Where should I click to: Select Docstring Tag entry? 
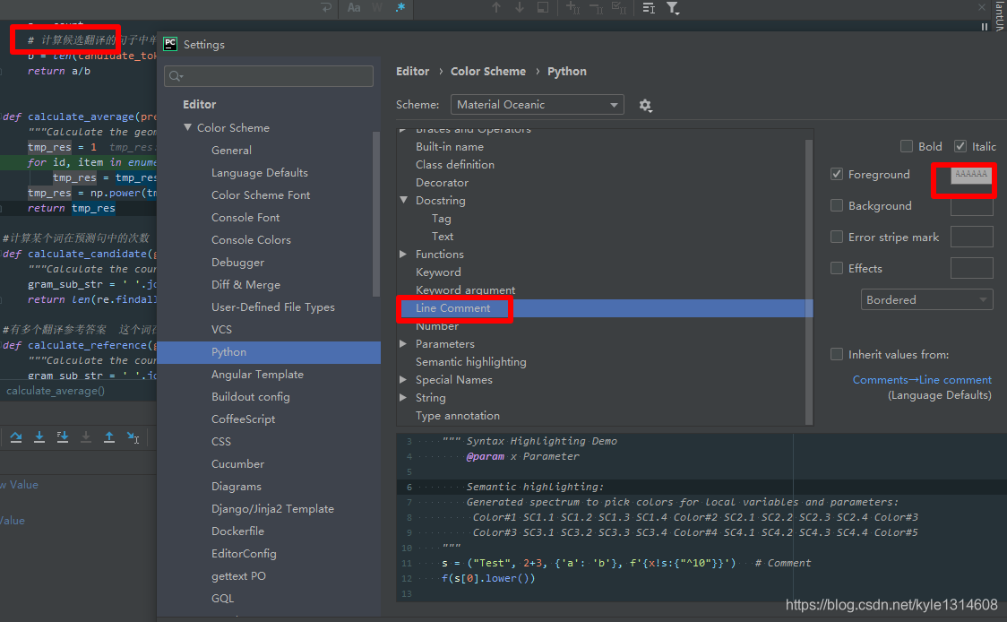coord(441,219)
